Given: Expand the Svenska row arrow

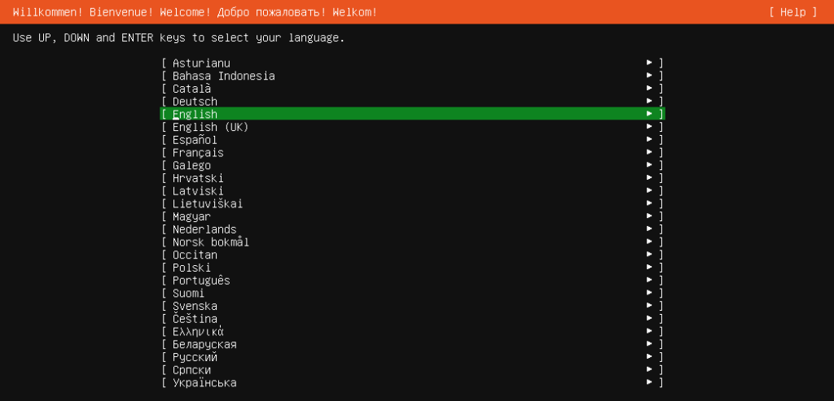Looking at the screenshot, I should pyautogui.click(x=649, y=306).
